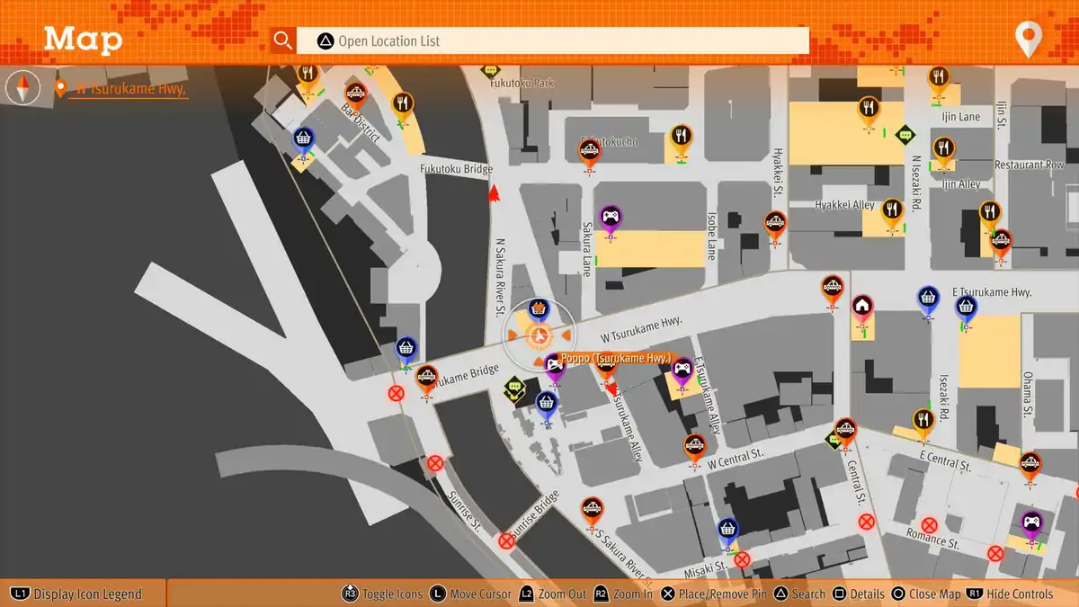This screenshot has height=607, width=1079.
Task: Show the Display Icon Legend panel
Action: [76, 594]
